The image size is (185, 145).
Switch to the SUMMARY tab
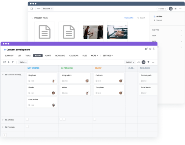pos(9,56)
